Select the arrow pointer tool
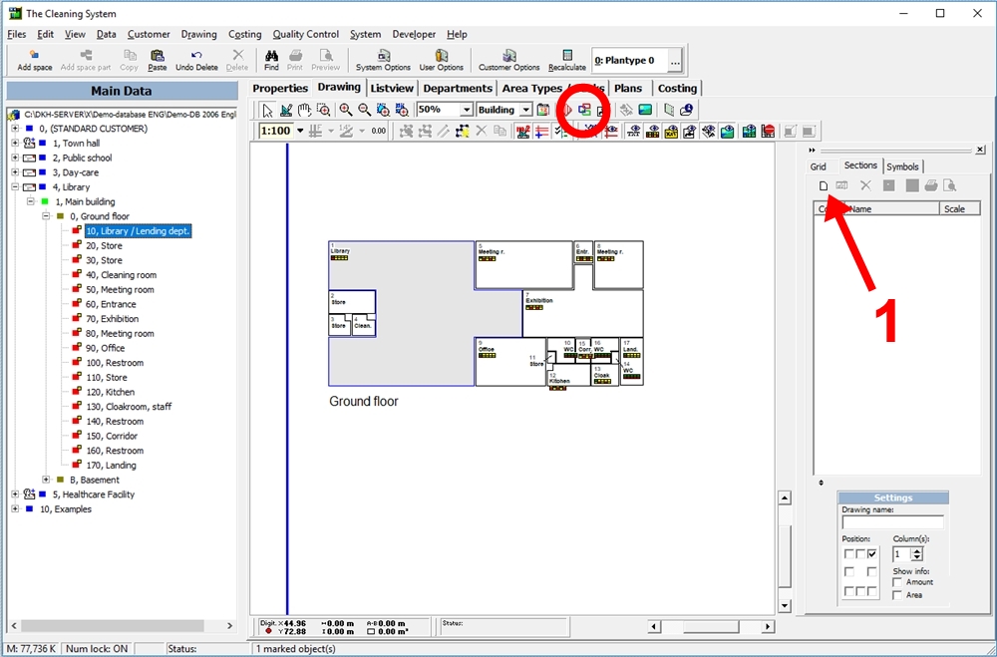 tap(267, 110)
